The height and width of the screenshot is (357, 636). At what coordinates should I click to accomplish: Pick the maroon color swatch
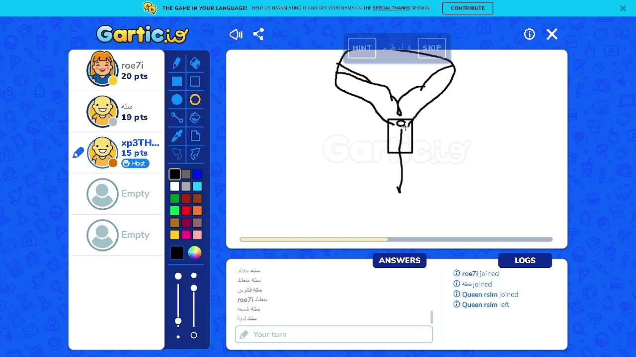pyautogui.click(x=186, y=223)
